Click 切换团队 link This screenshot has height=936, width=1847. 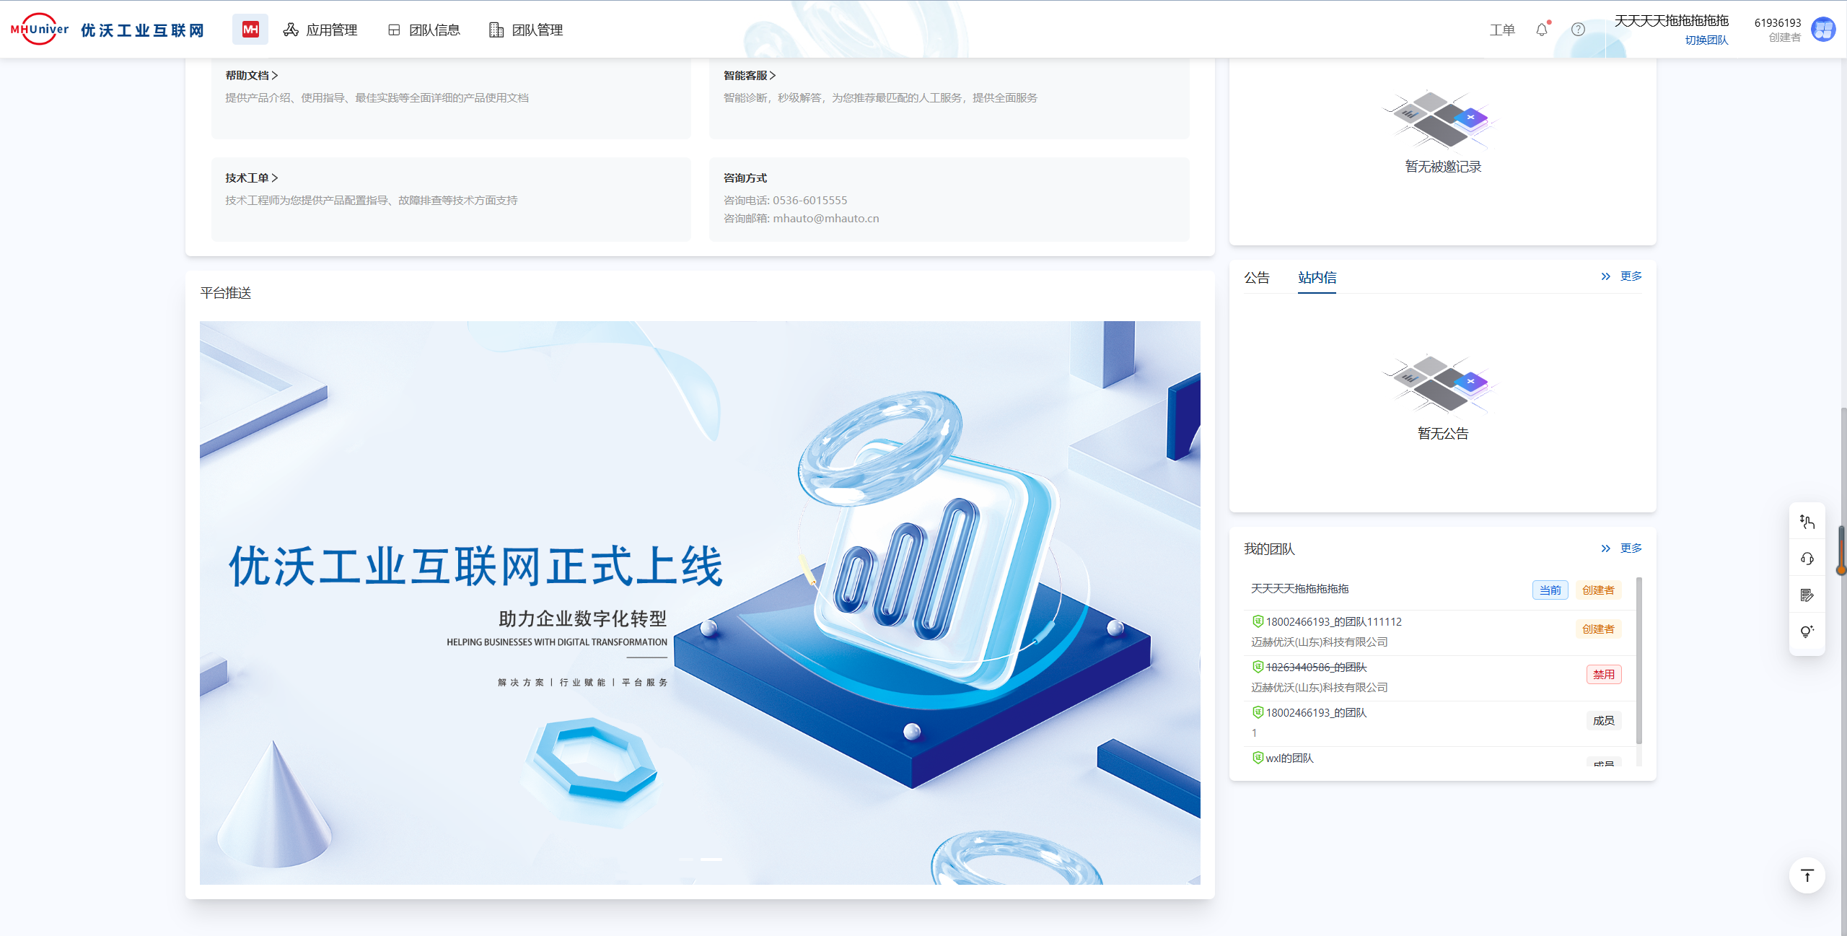pos(1706,40)
